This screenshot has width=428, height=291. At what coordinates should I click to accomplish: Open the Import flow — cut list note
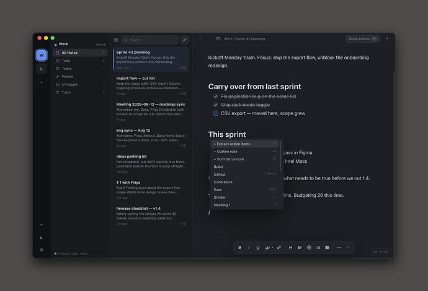(x=151, y=85)
